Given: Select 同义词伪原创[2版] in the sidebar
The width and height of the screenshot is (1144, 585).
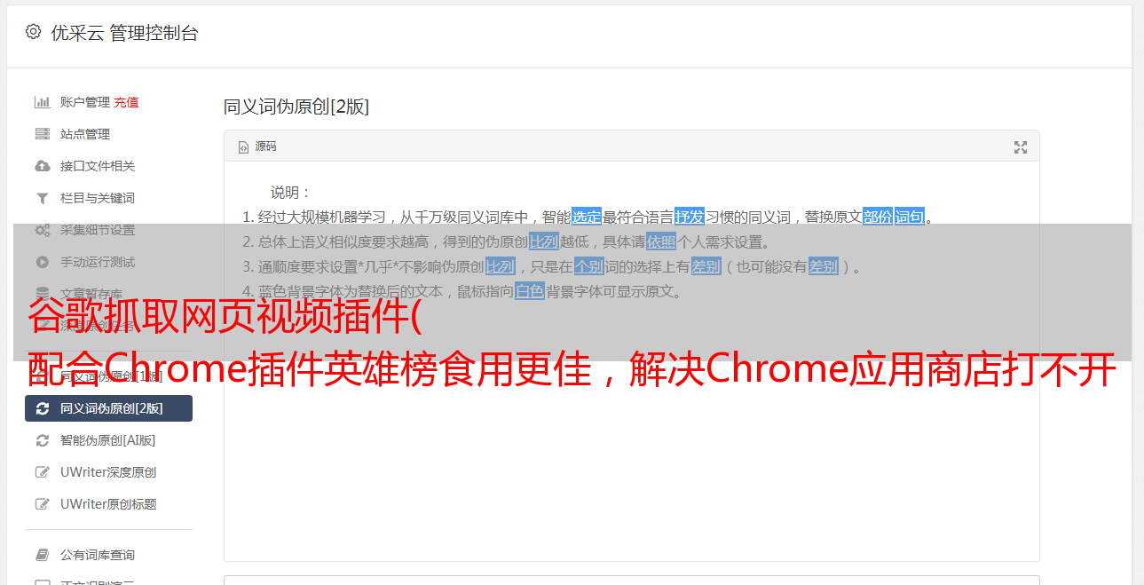Looking at the screenshot, I should (108, 408).
